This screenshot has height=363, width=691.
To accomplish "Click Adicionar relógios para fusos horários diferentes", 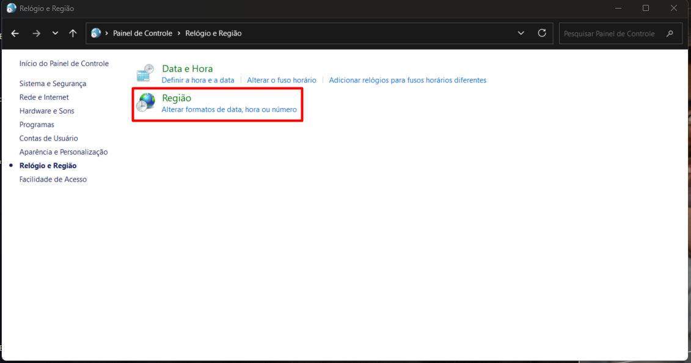I will click(408, 80).
